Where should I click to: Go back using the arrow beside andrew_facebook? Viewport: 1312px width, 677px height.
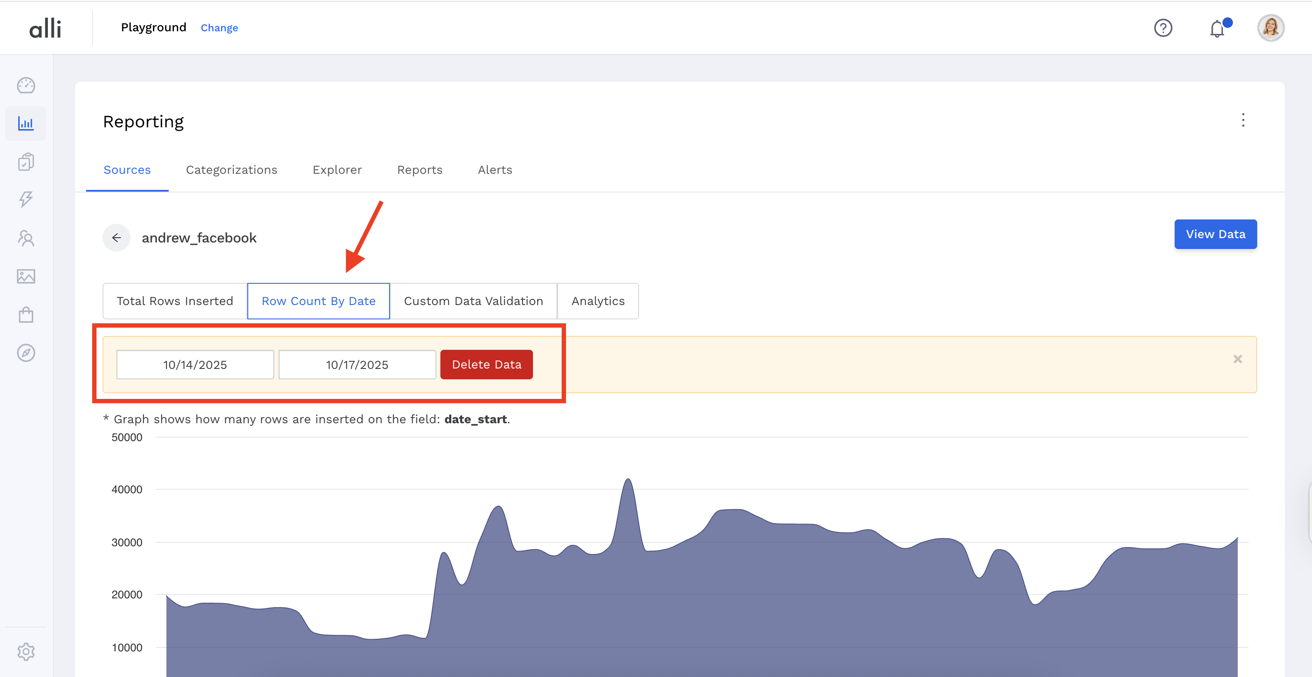[117, 238]
